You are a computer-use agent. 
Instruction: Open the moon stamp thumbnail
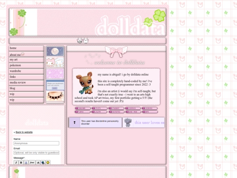[x=55, y=51]
